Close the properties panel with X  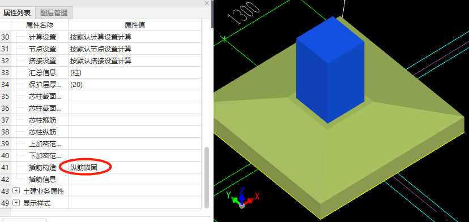coord(207,3)
